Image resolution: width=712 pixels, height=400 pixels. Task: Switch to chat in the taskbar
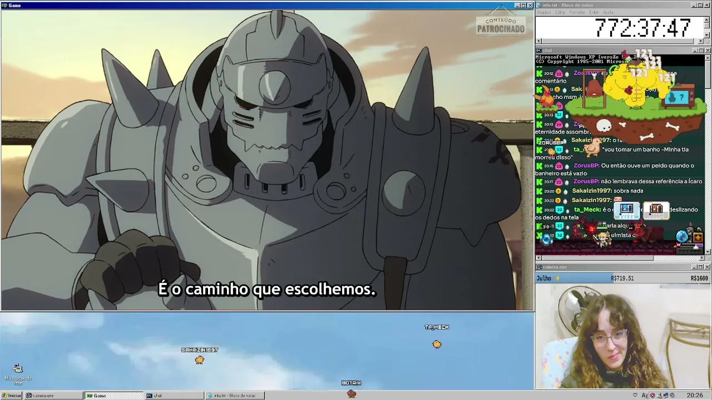174,396
